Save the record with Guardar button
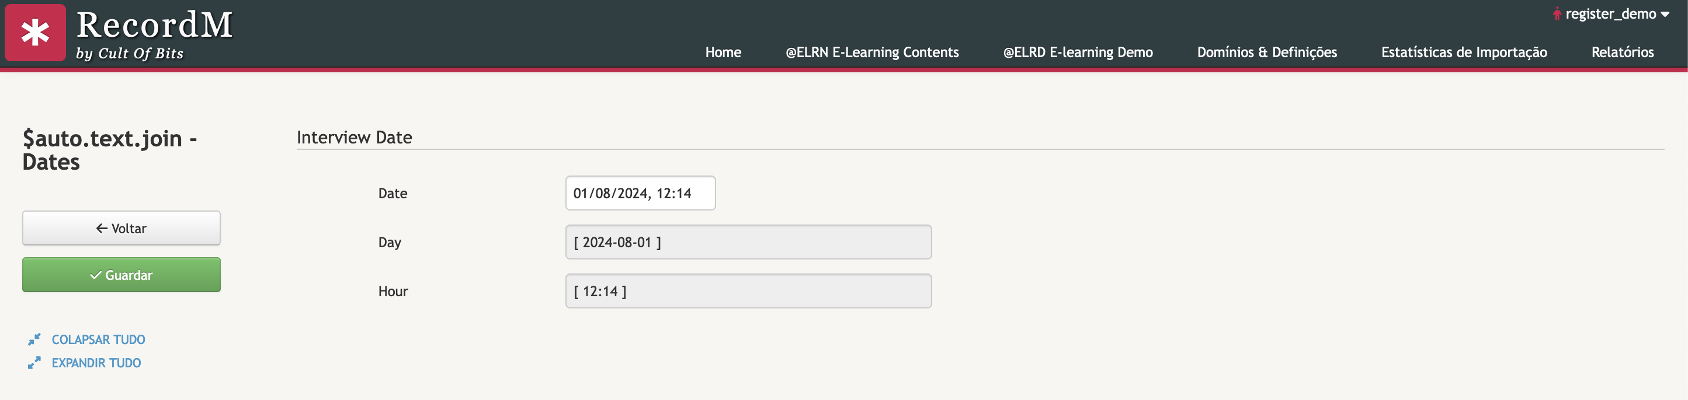 121,275
